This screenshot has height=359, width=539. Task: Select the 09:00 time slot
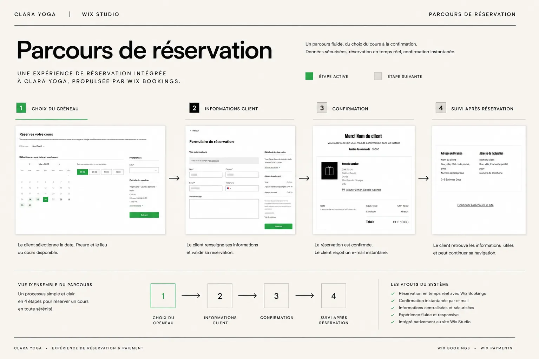[83, 172]
